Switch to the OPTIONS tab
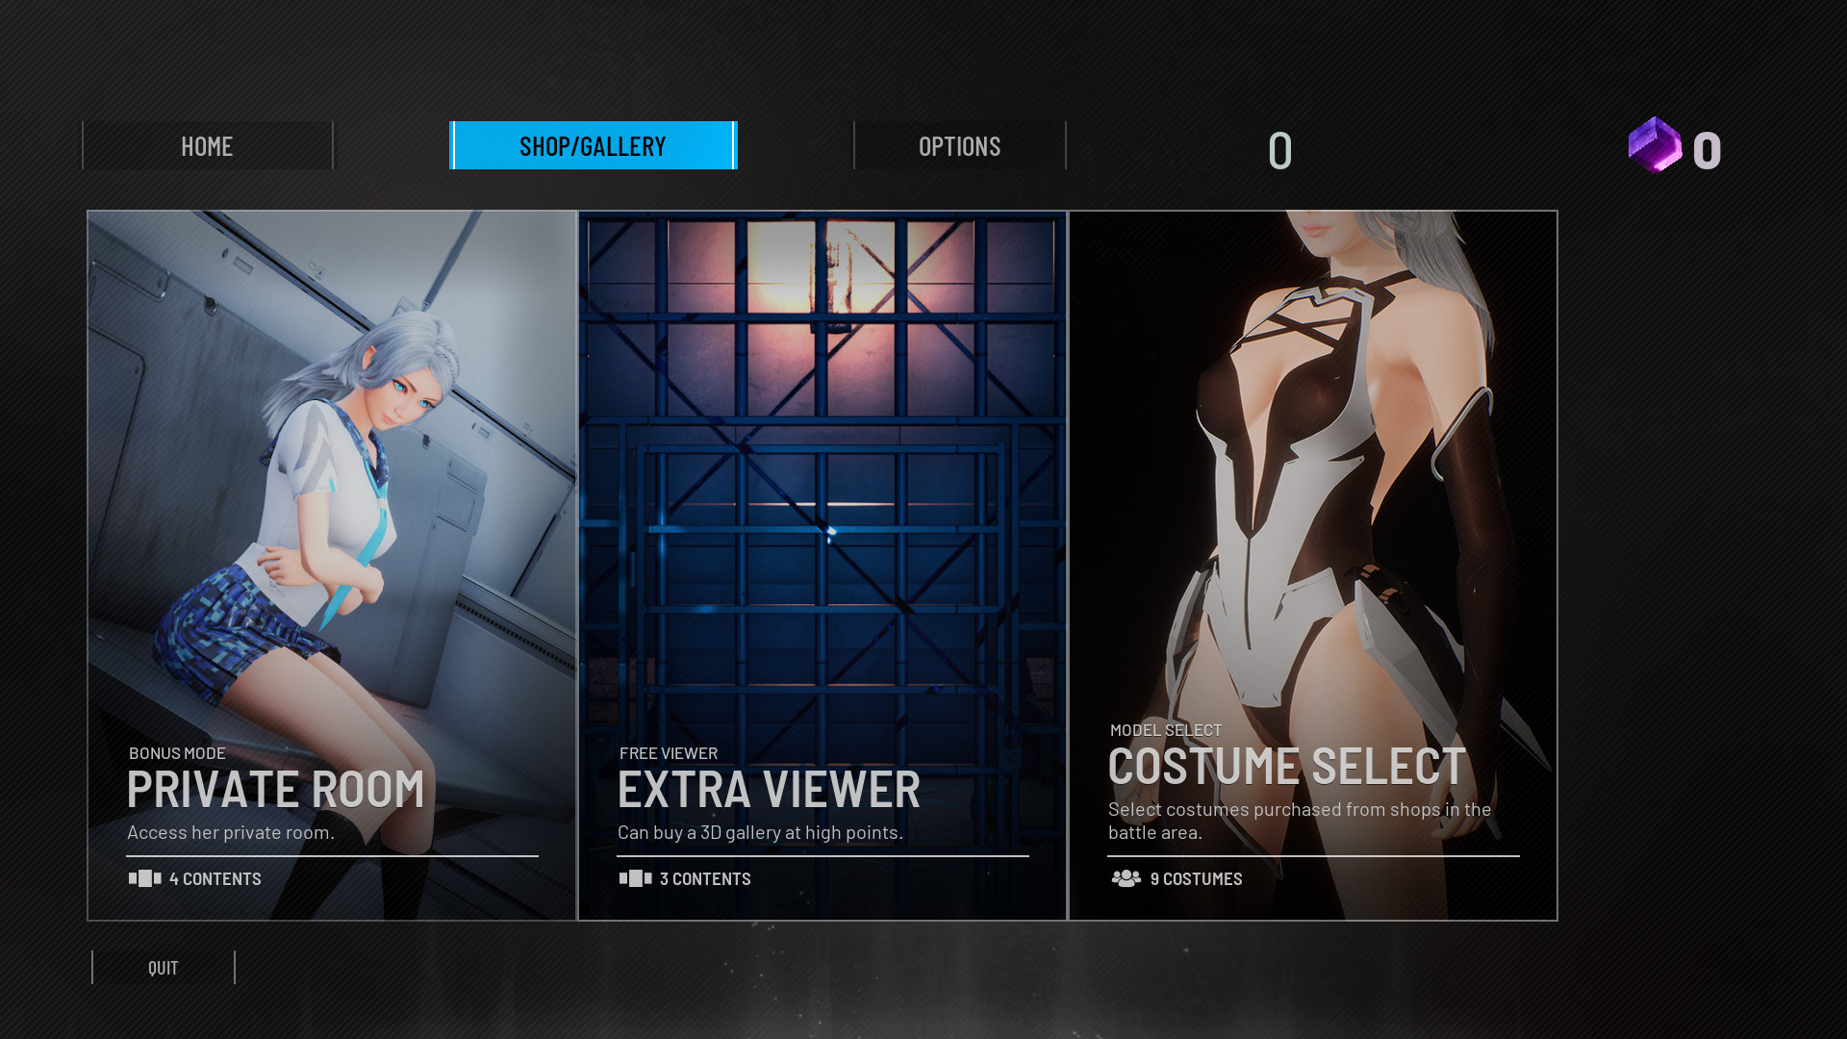Image resolution: width=1847 pixels, height=1039 pixels. (959, 146)
